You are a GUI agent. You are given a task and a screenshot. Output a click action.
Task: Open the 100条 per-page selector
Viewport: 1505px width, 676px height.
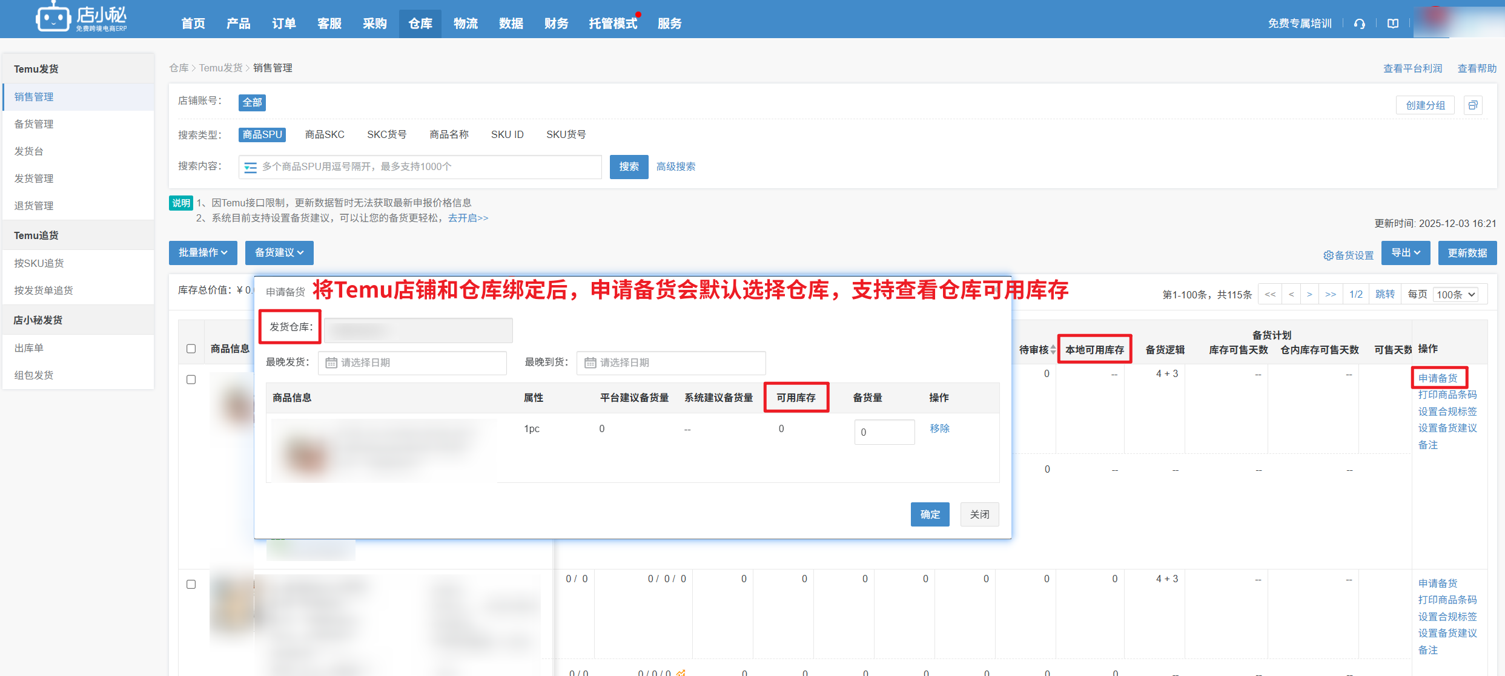(1456, 295)
